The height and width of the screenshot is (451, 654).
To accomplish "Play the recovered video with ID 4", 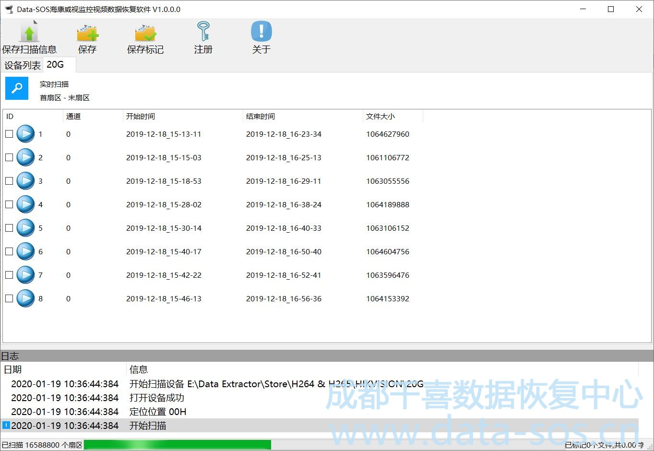I will 25,204.
